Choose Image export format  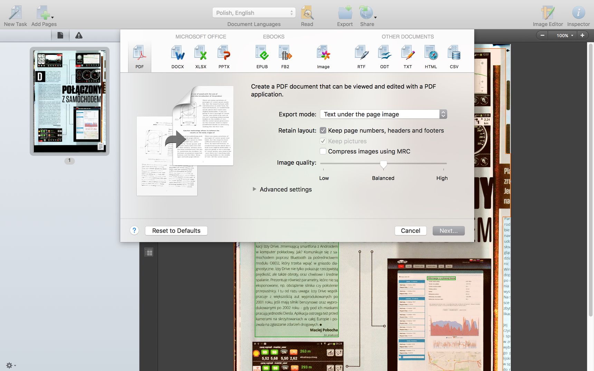click(x=323, y=57)
